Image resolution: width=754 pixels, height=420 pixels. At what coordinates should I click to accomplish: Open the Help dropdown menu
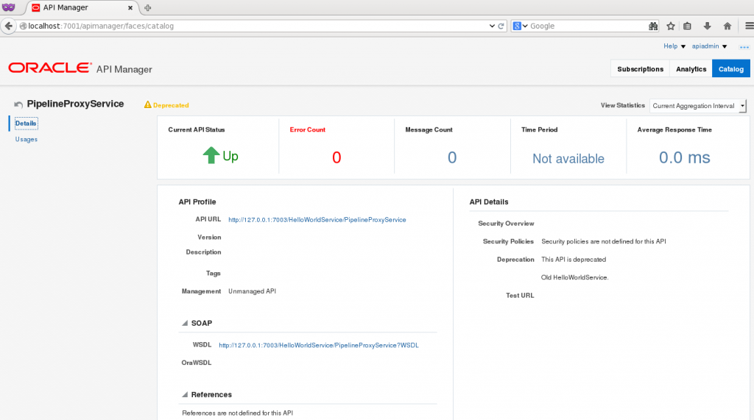click(674, 46)
